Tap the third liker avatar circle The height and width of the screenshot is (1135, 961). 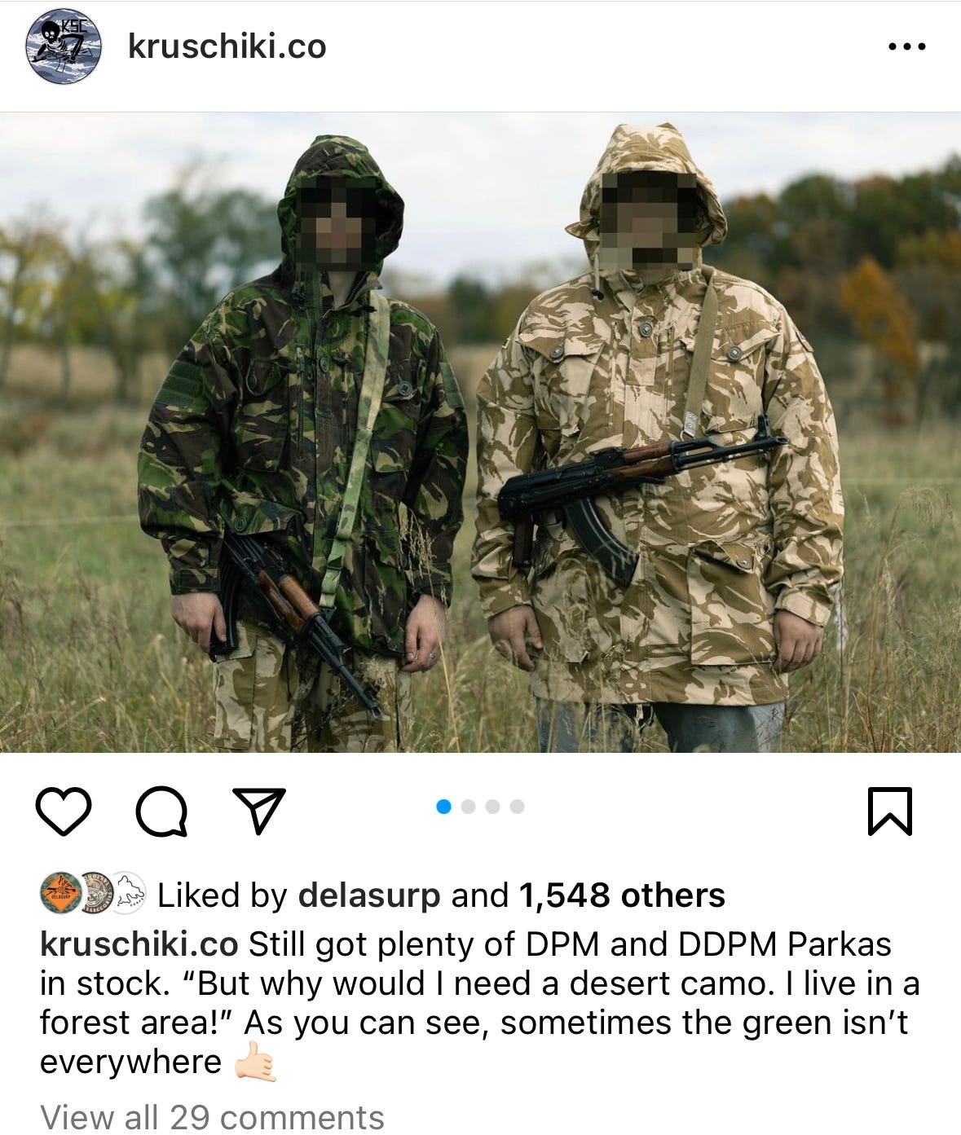click(127, 893)
